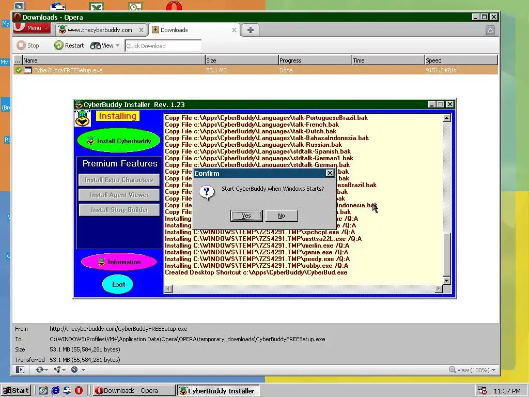Click the scheduler tray icon
The width and height of the screenshot is (529, 397).
(483, 391)
